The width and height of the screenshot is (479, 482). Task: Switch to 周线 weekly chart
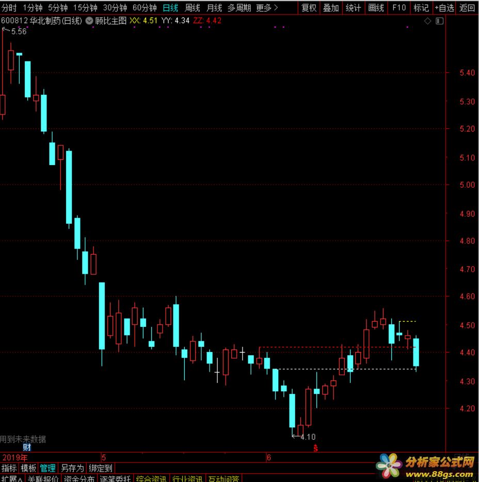click(193, 8)
